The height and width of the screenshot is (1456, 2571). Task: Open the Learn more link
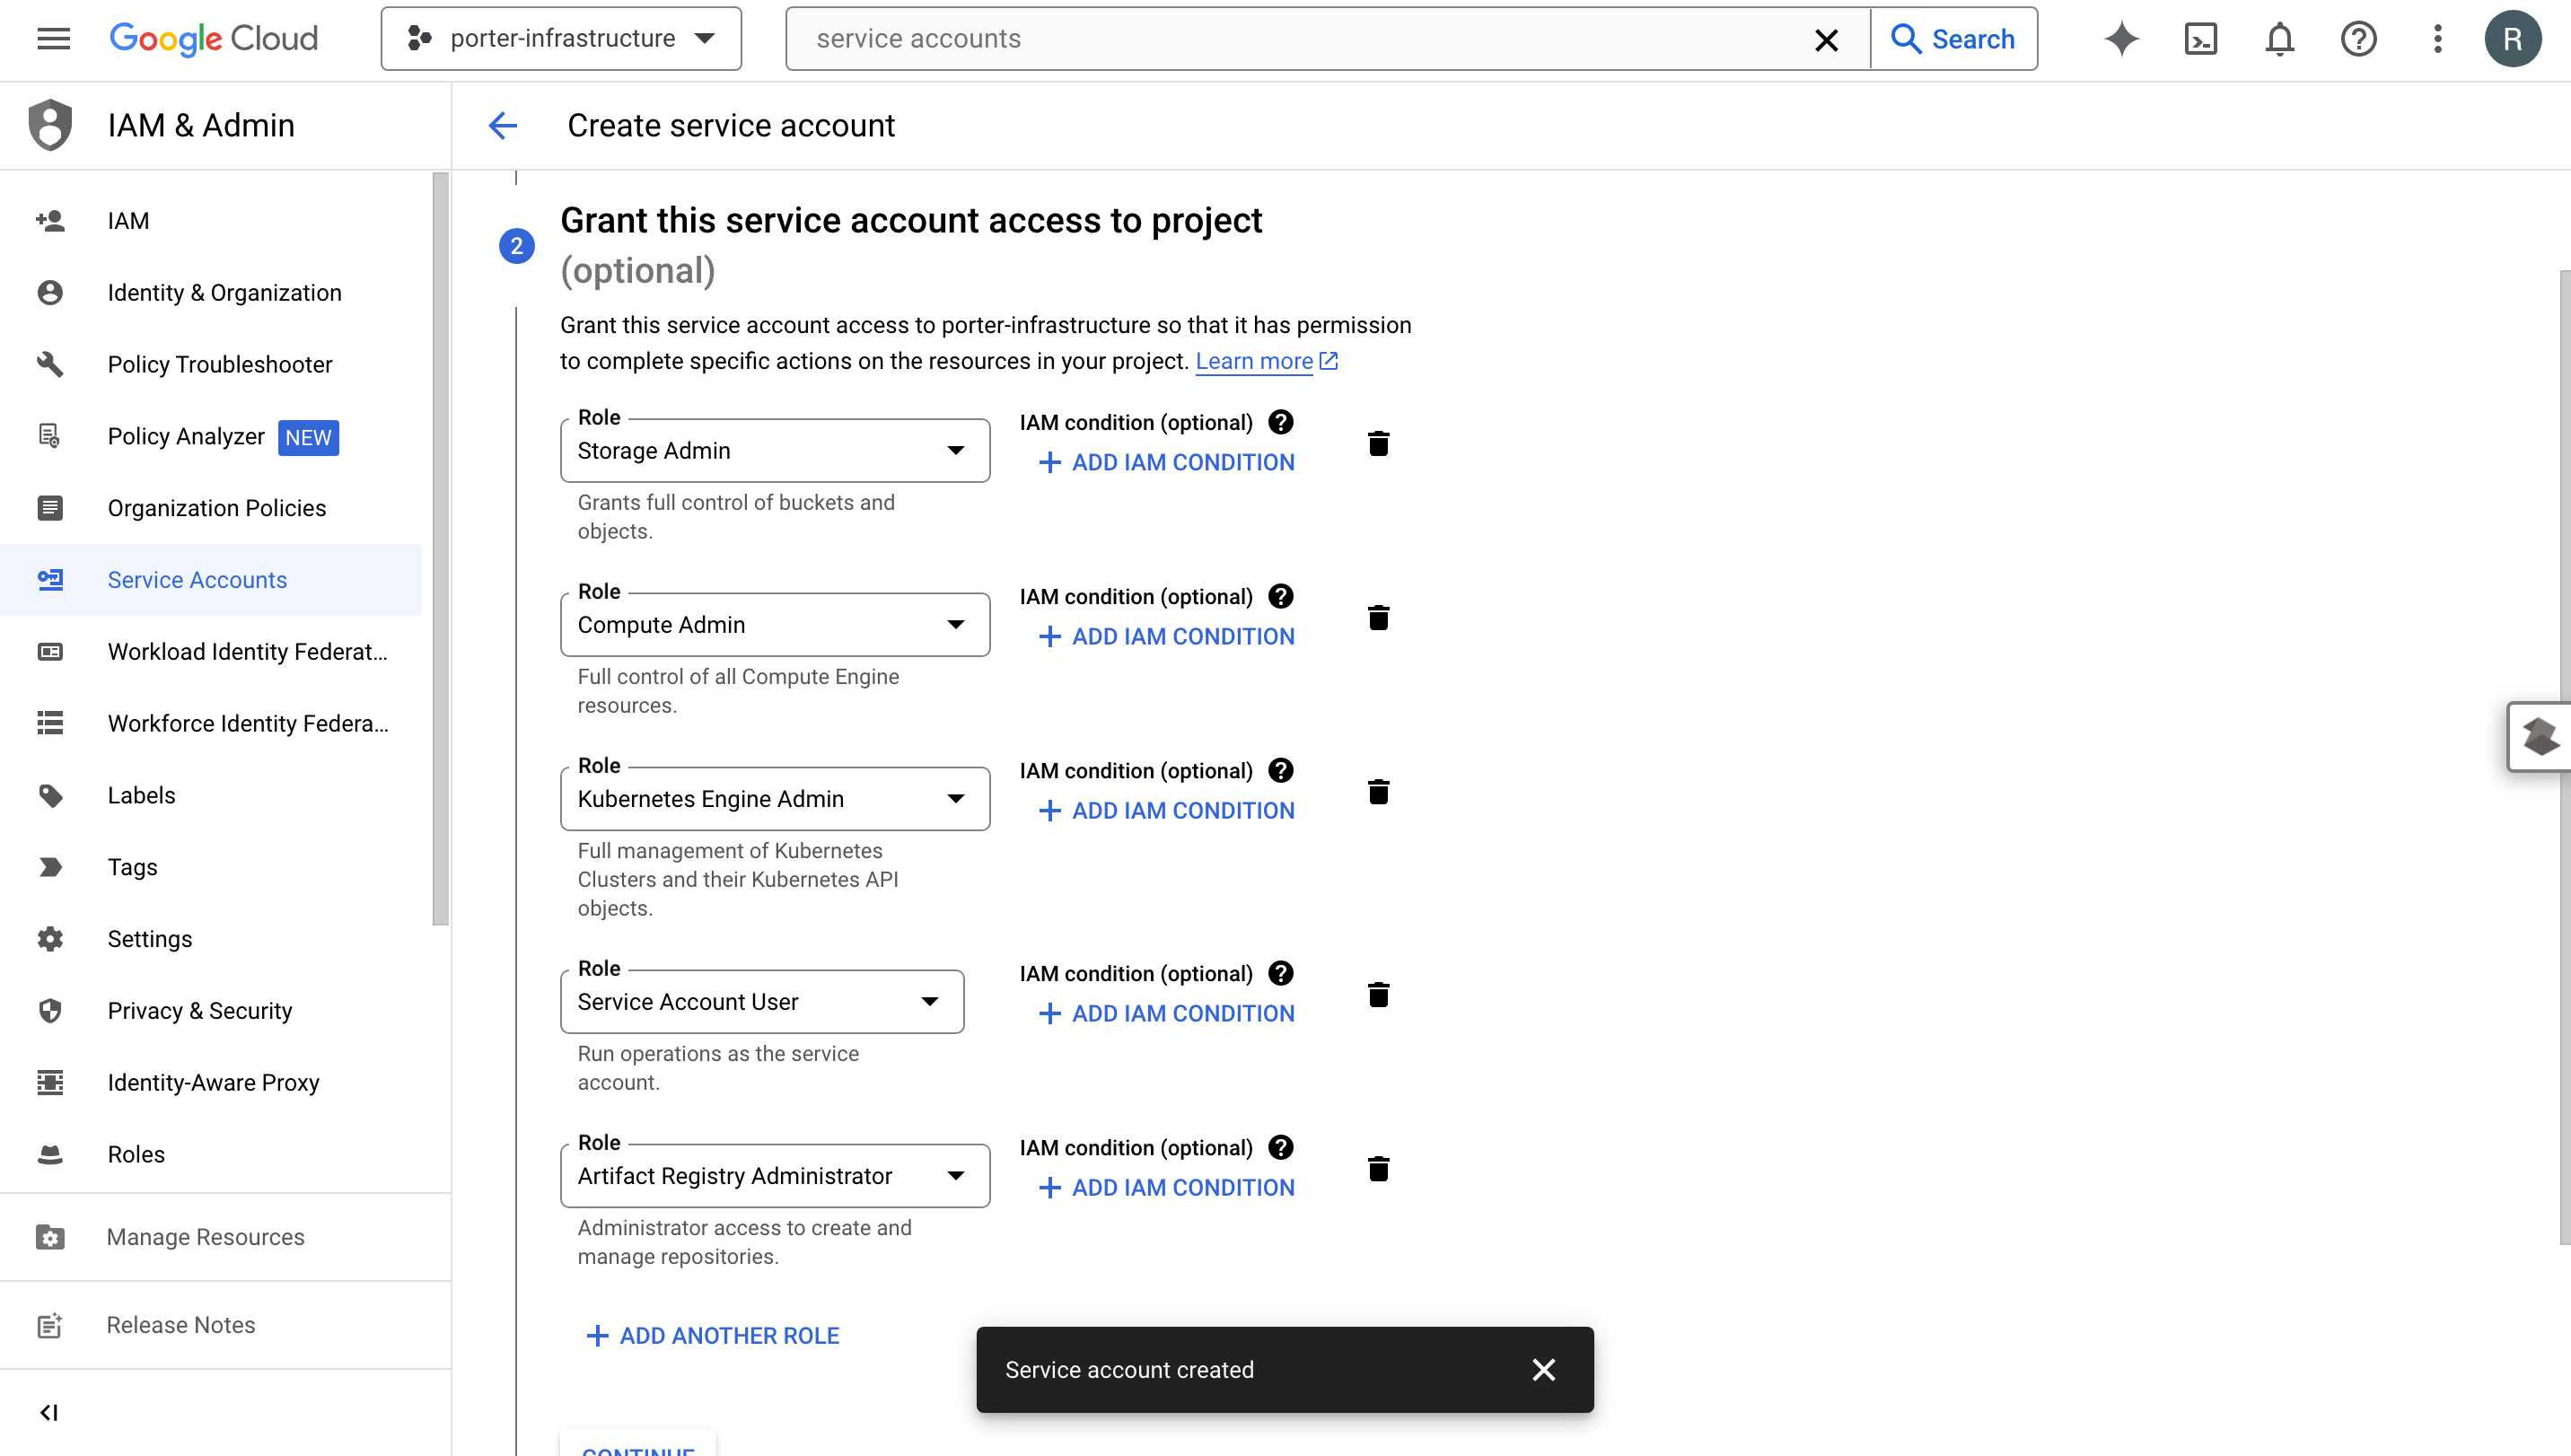point(1255,360)
